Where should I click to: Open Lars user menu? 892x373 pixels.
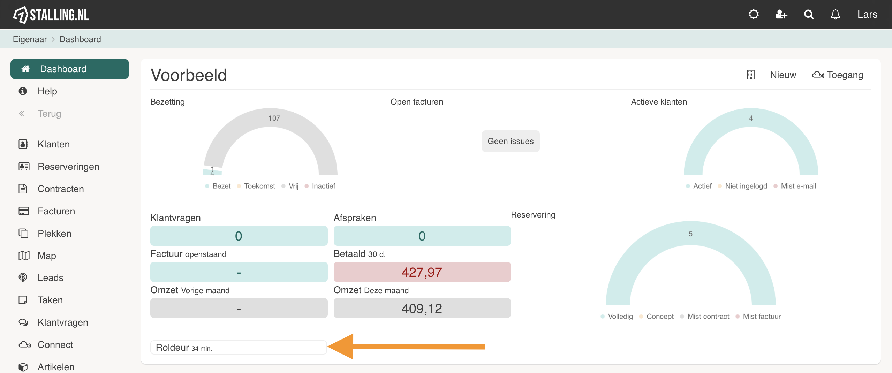click(x=867, y=14)
